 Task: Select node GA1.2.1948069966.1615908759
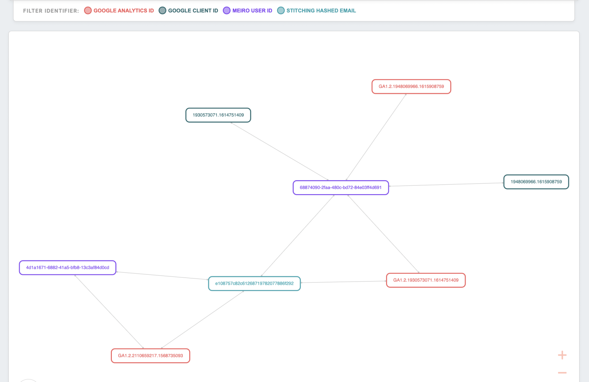[x=411, y=87]
